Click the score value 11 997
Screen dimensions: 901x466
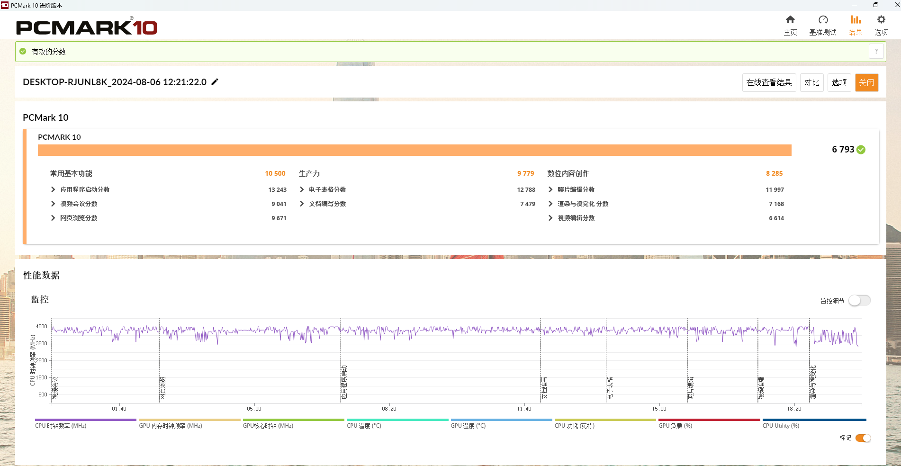tap(775, 189)
